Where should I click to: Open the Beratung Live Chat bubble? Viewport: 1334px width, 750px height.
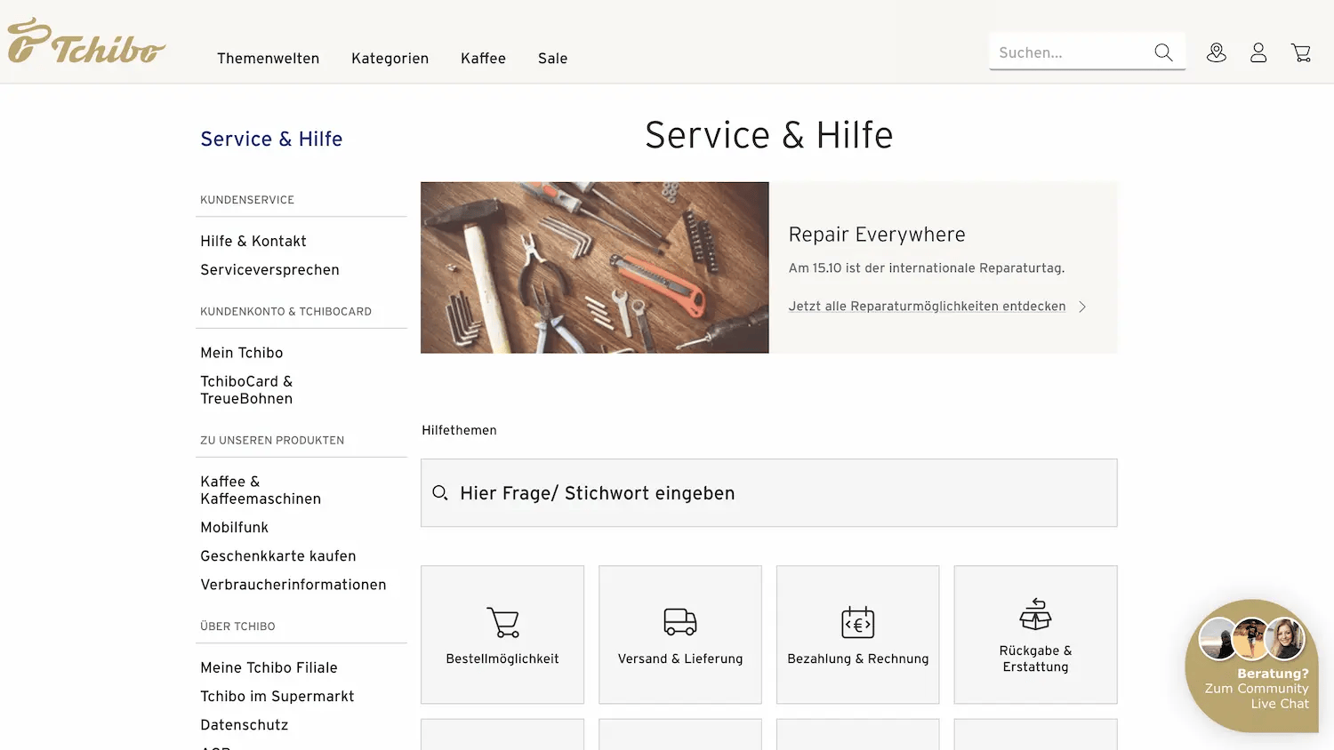pos(1252,666)
